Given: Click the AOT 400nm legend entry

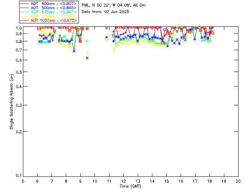Looking at the screenshot, I should 48,3.
